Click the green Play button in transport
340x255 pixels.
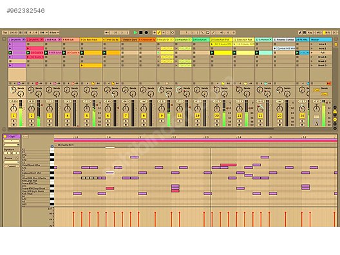[135, 33]
